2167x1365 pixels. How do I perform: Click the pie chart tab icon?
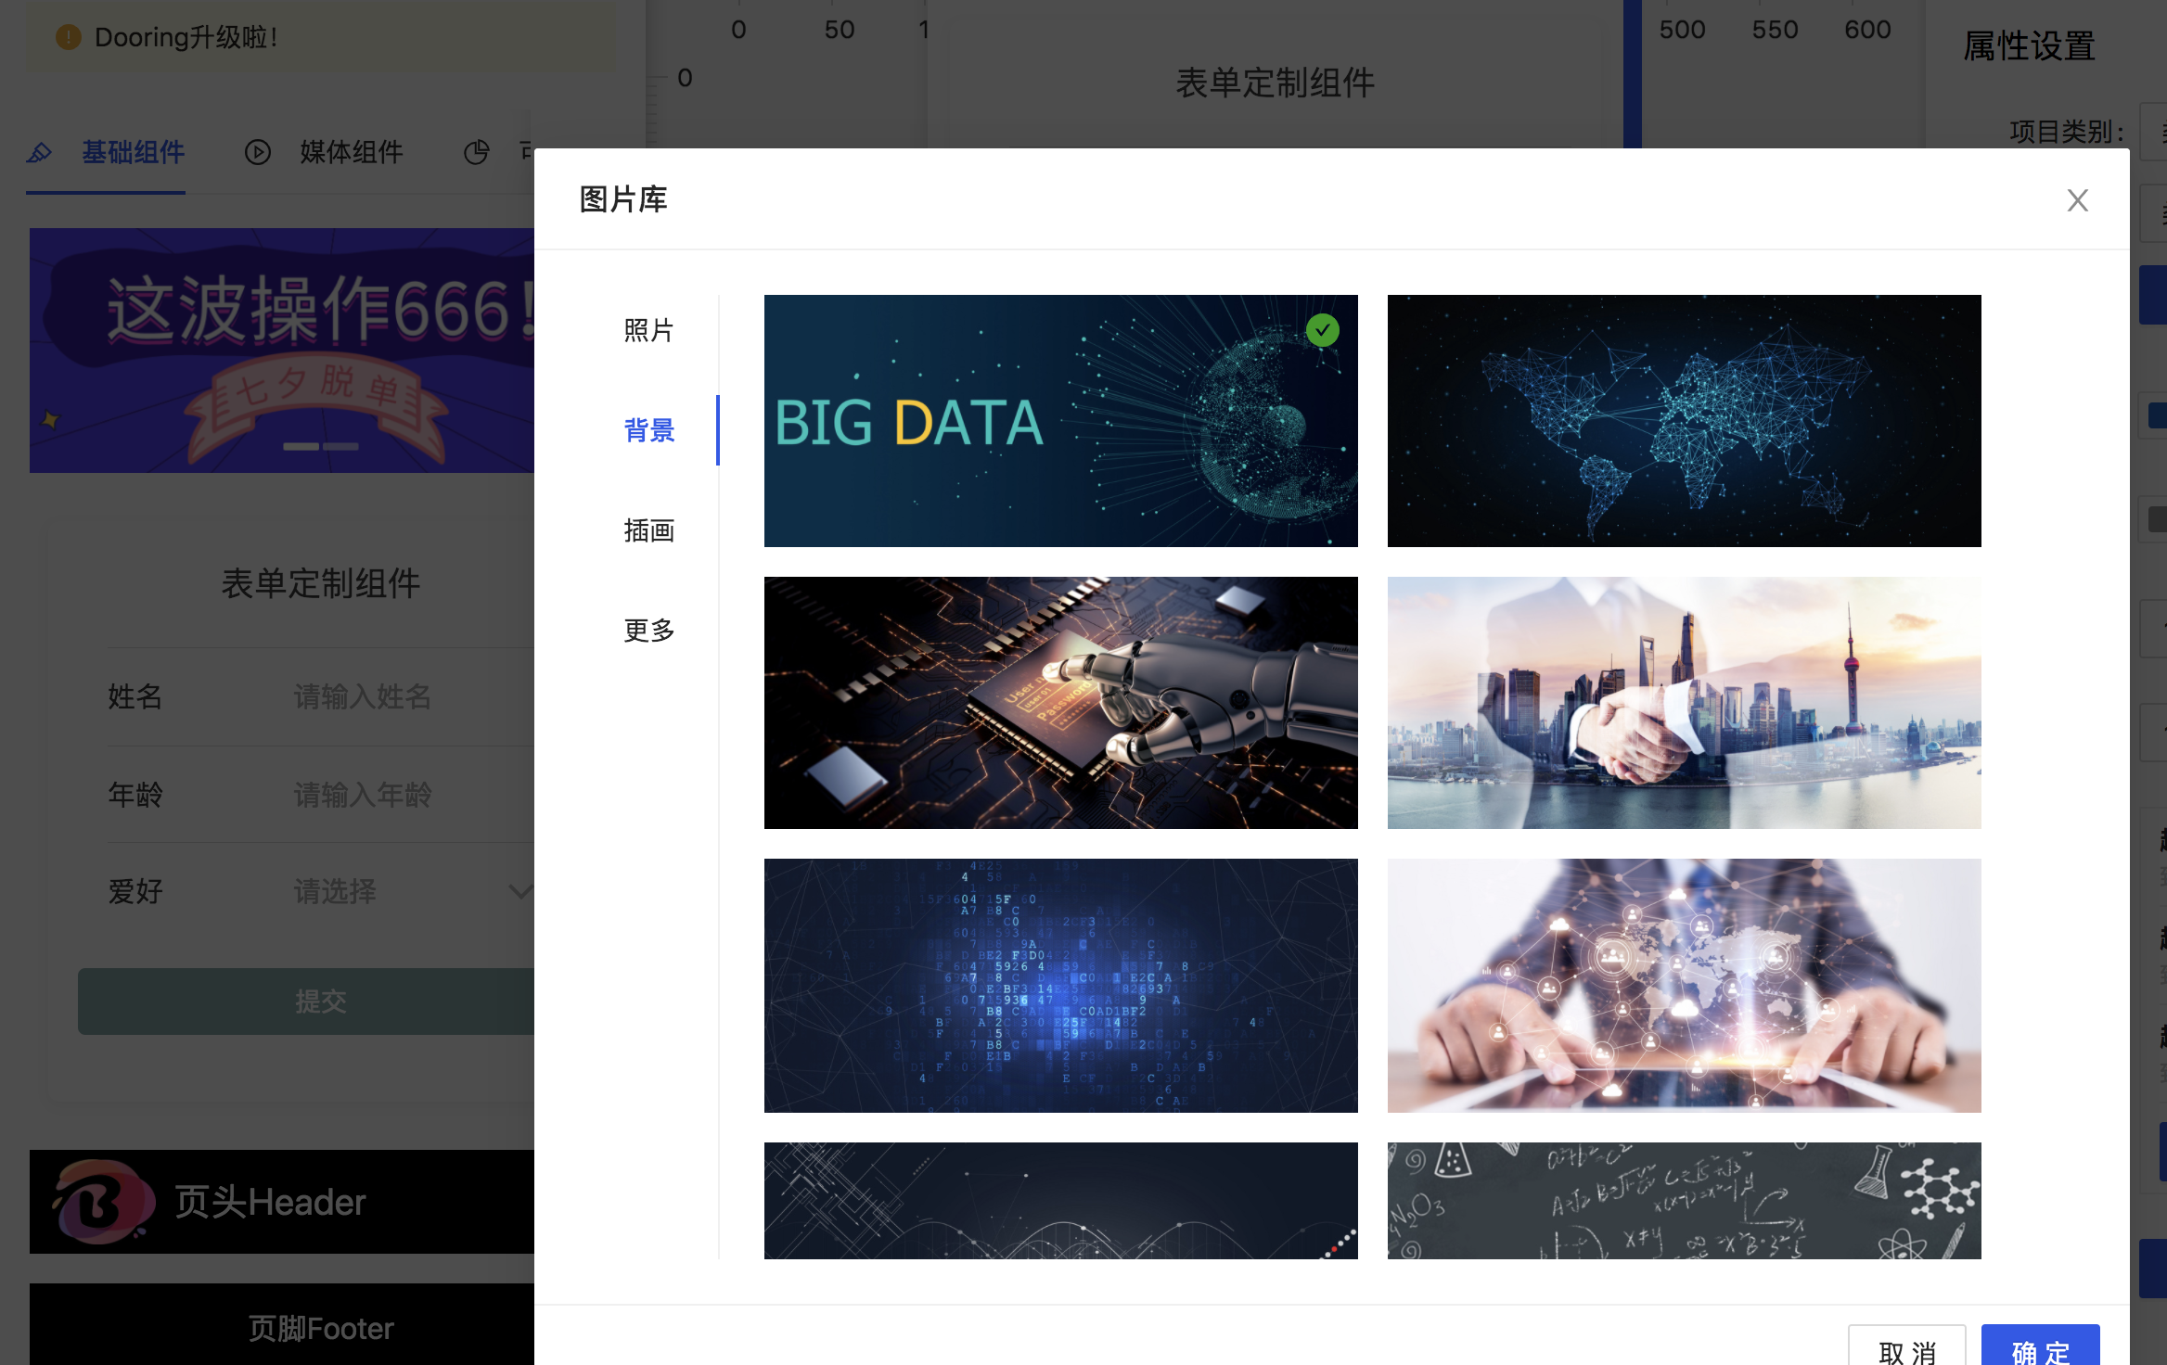coord(476,152)
